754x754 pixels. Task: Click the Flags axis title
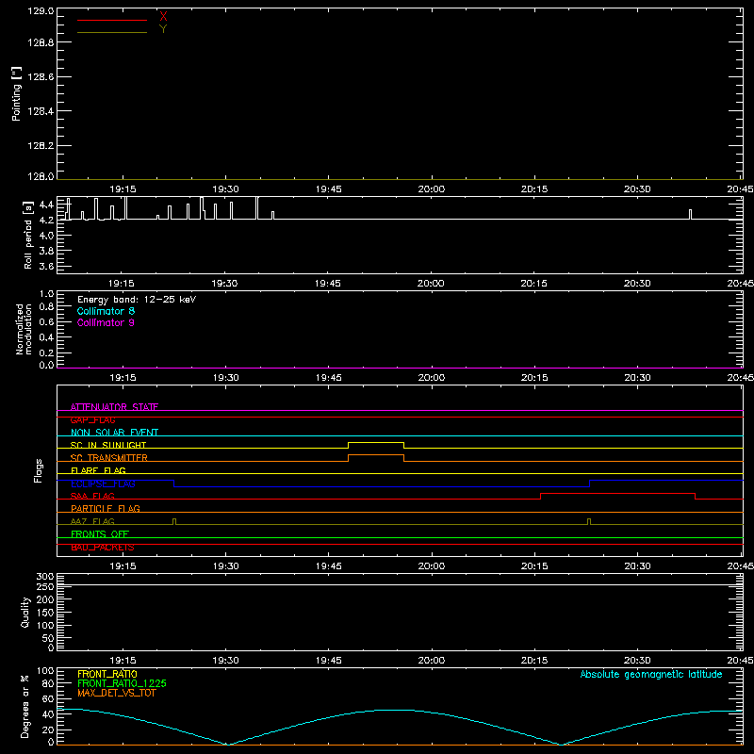click(38, 470)
